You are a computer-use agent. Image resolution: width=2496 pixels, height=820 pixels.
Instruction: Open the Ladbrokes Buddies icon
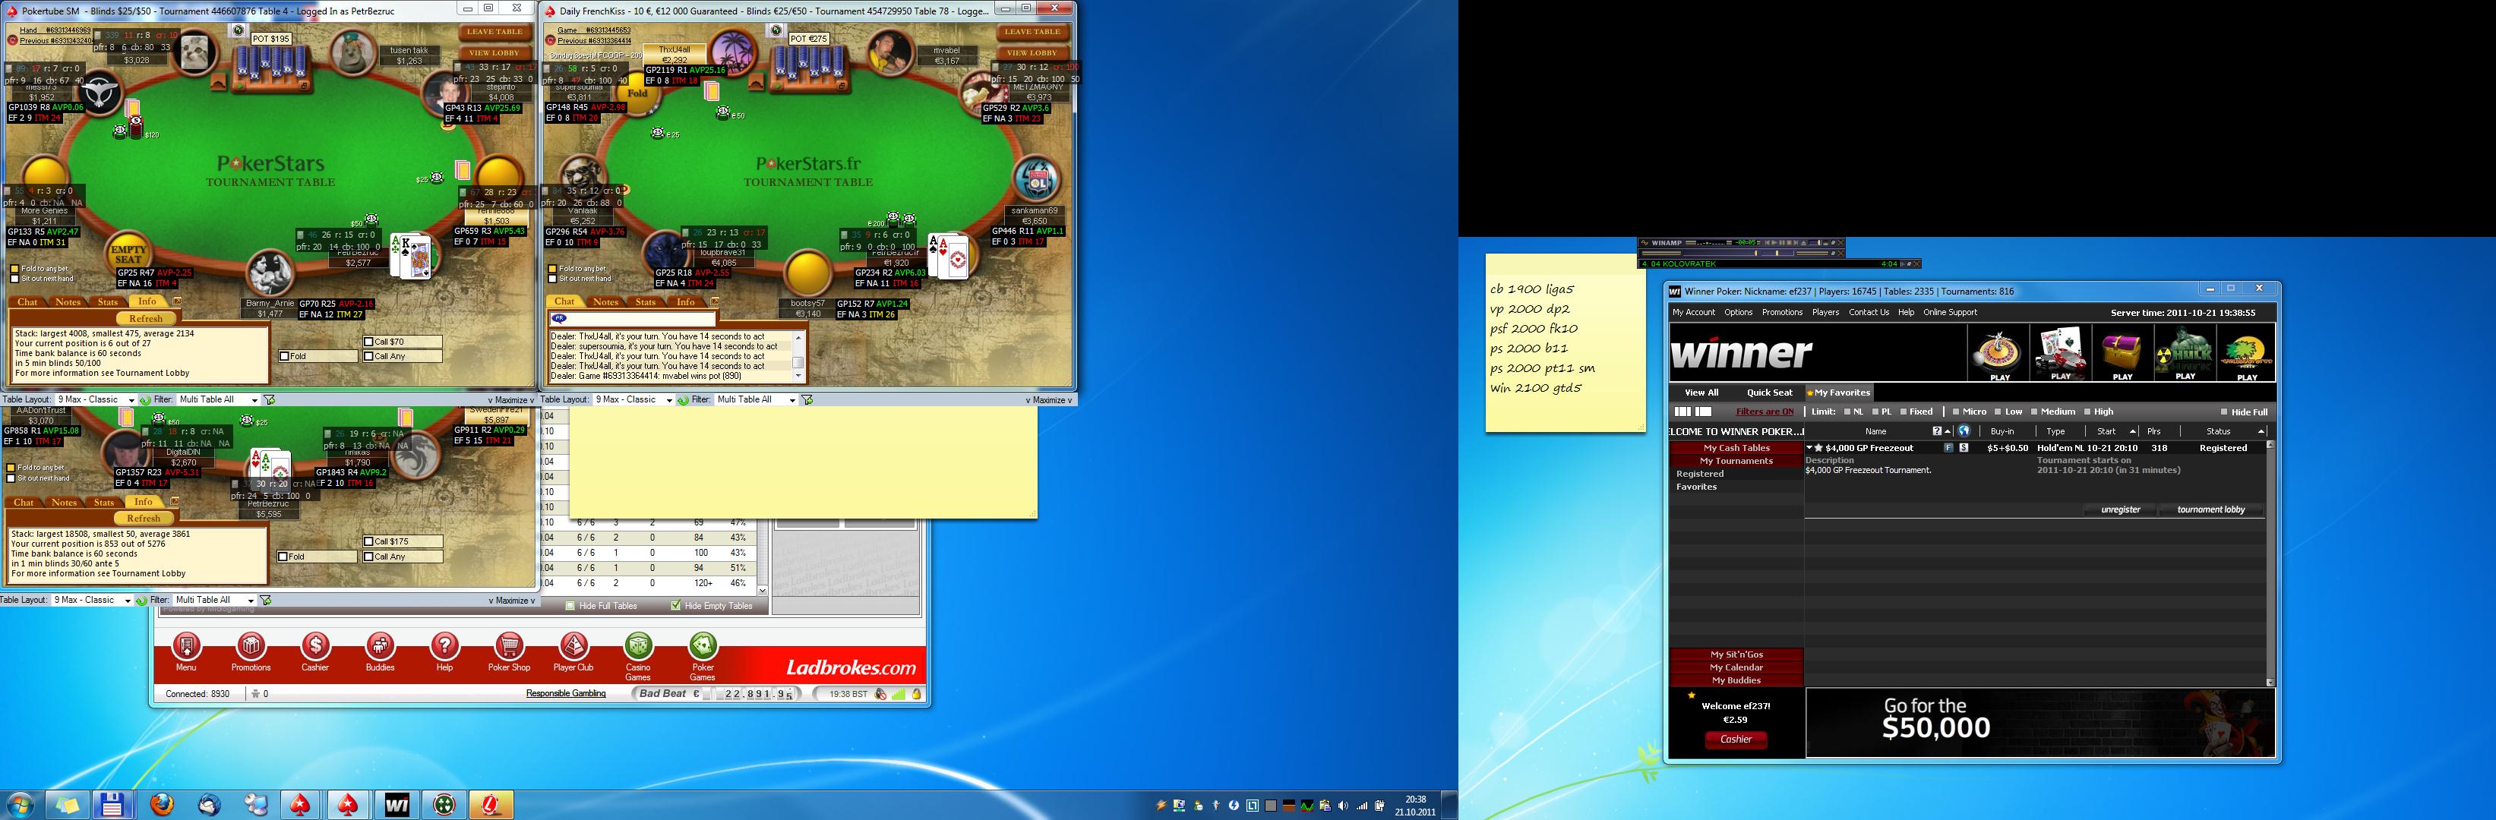coord(380,645)
